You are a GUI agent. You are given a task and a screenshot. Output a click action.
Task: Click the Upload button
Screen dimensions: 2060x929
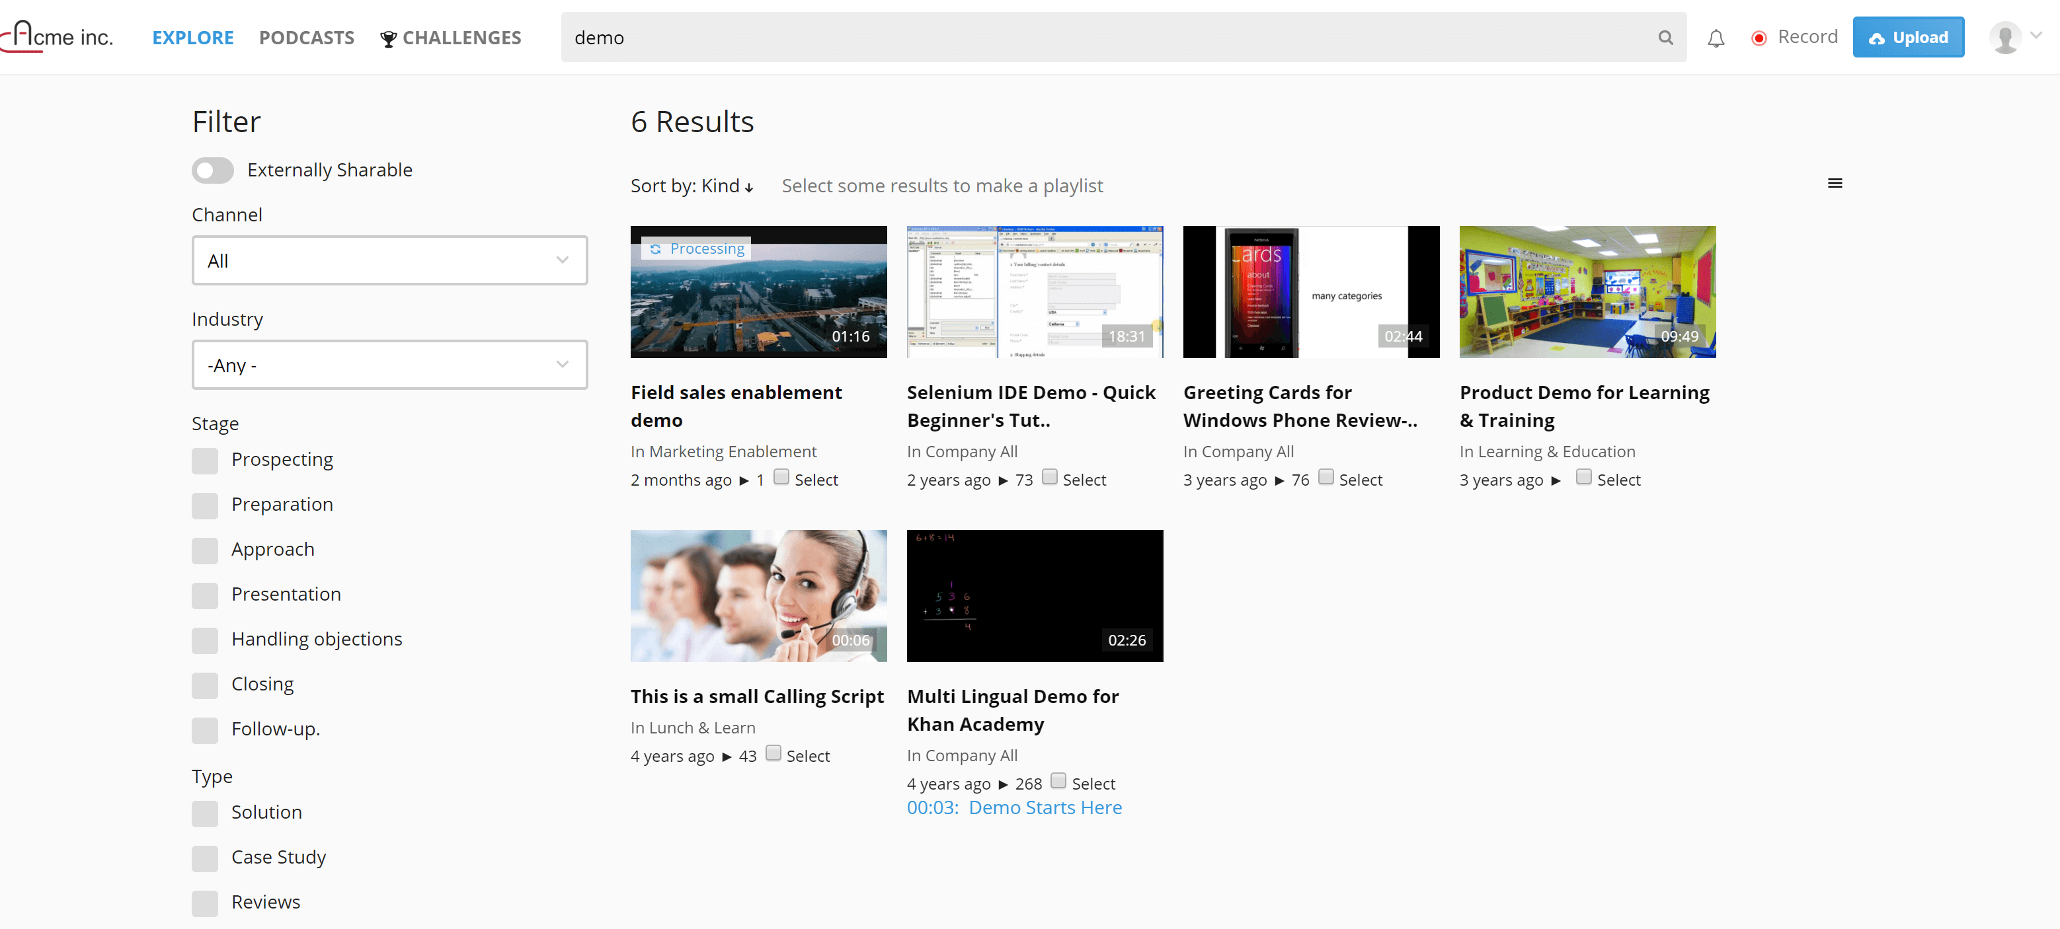coord(1907,37)
